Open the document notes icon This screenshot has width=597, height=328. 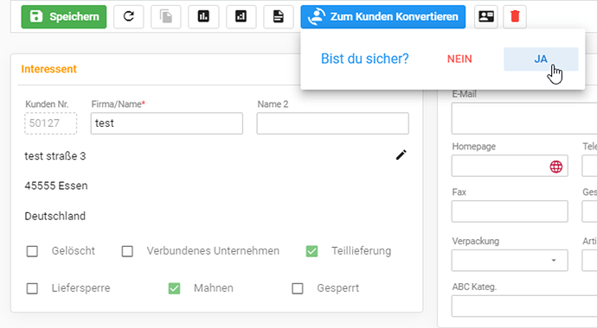tap(279, 16)
